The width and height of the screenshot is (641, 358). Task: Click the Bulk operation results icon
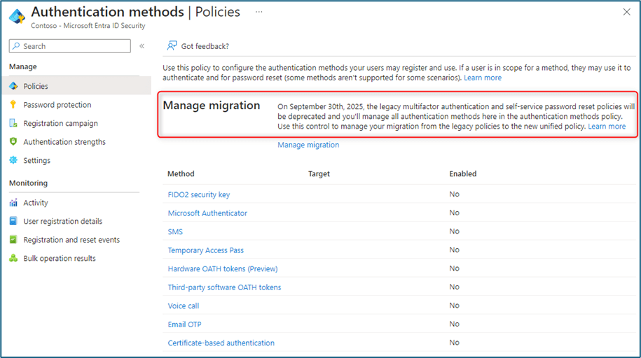pyautogui.click(x=13, y=259)
